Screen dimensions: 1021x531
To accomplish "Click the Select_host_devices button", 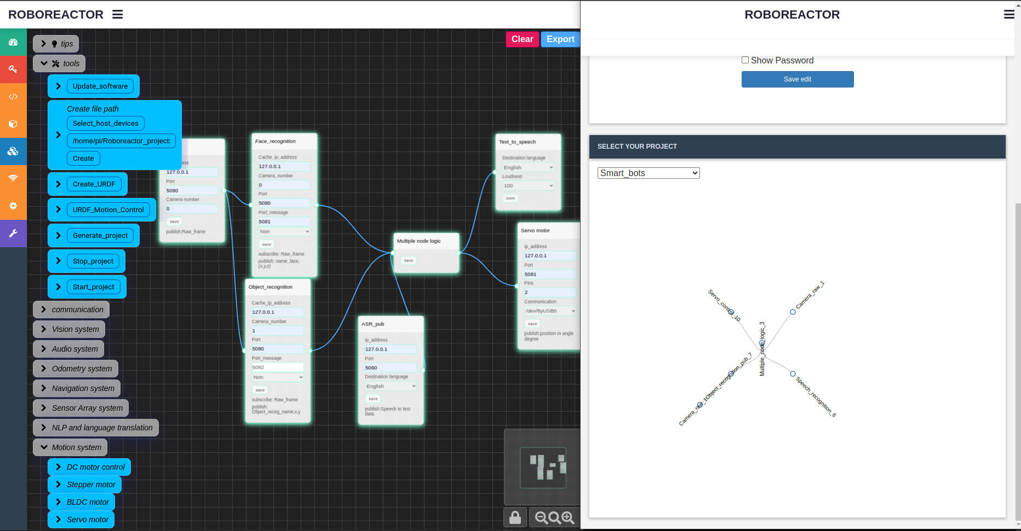I will pyautogui.click(x=106, y=124).
